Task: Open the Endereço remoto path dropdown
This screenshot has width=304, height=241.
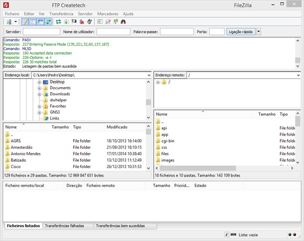Action: [298, 75]
